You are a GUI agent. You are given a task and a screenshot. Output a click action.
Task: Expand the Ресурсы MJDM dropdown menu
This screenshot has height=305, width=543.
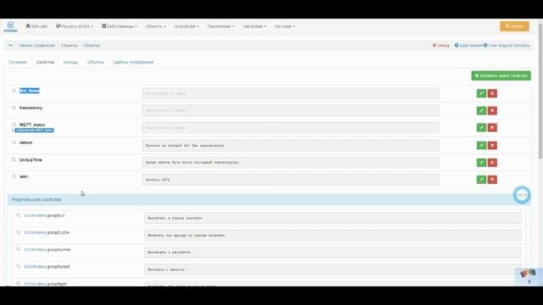75,26
